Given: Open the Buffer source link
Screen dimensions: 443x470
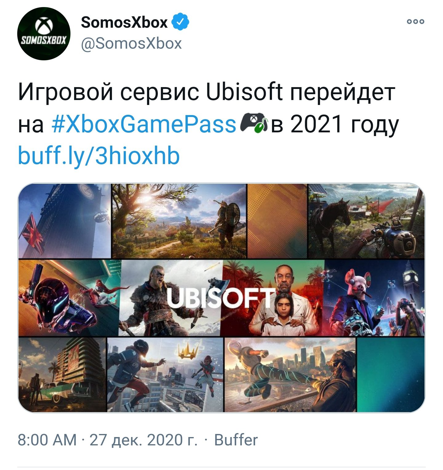Looking at the screenshot, I should coord(236,440).
